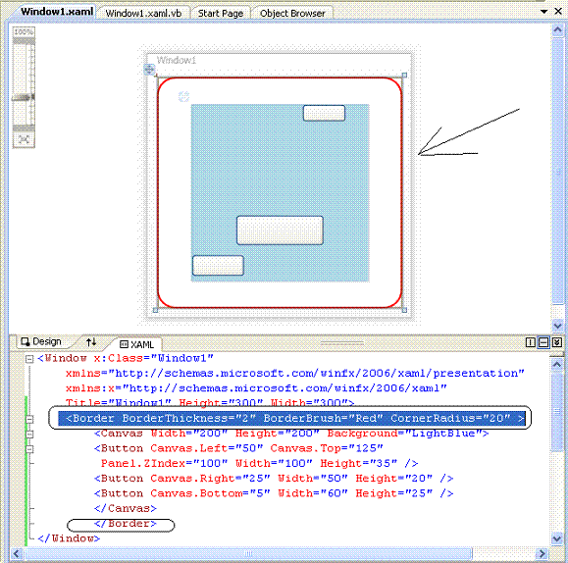Collapse the pane with the chevron icon
568x563 pixels.
pyautogui.click(x=557, y=342)
